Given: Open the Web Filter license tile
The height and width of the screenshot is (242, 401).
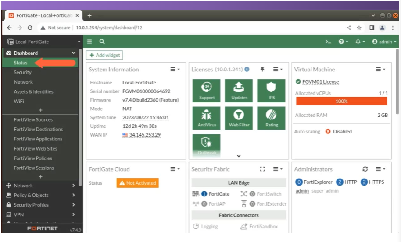Looking at the screenshot, I should (x=239, y=118).
